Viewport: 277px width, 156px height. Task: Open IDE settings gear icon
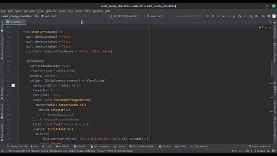point(269,16)
